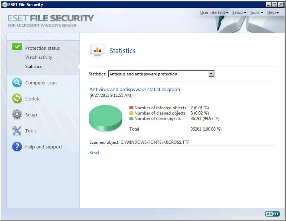Open Watch activity sub-item
This screenshot has height=221, width=286.
[x=39, y=57]
